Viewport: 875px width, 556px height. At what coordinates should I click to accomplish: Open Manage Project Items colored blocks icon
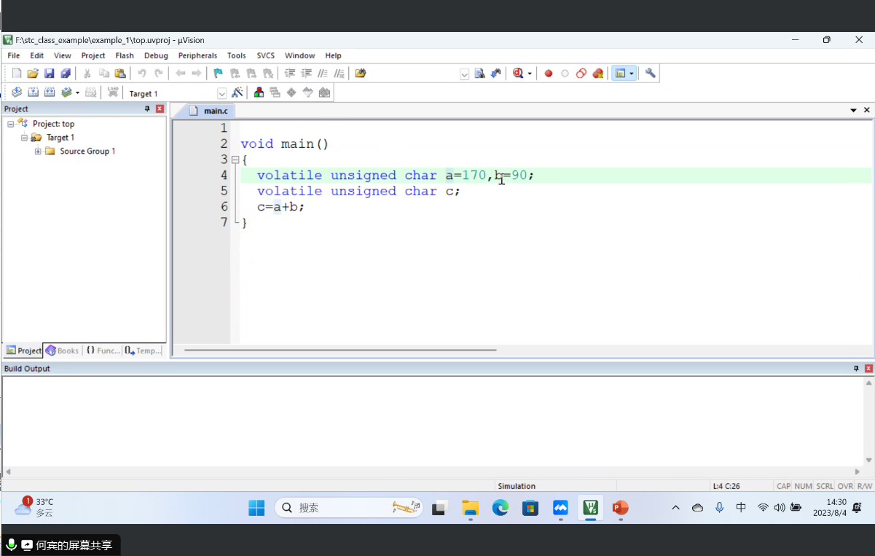tap(259, 93)
